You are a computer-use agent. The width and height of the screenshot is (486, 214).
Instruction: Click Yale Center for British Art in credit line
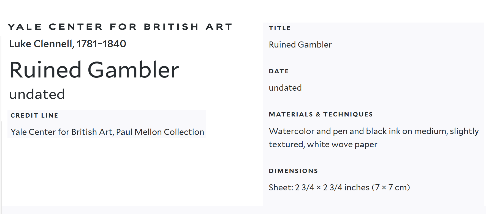62,132
